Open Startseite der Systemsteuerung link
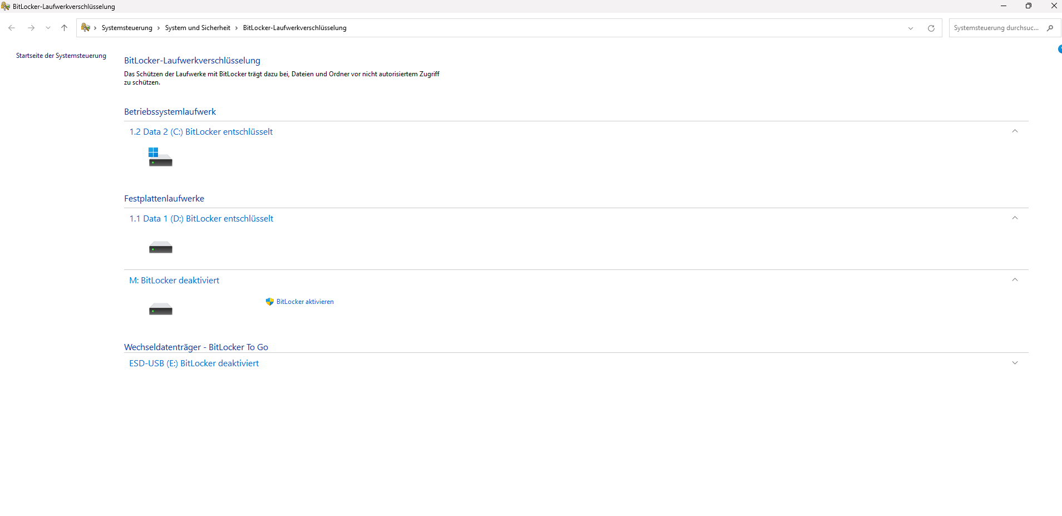Viewport: 1062px width, 516px height. (x=61, y=56)
